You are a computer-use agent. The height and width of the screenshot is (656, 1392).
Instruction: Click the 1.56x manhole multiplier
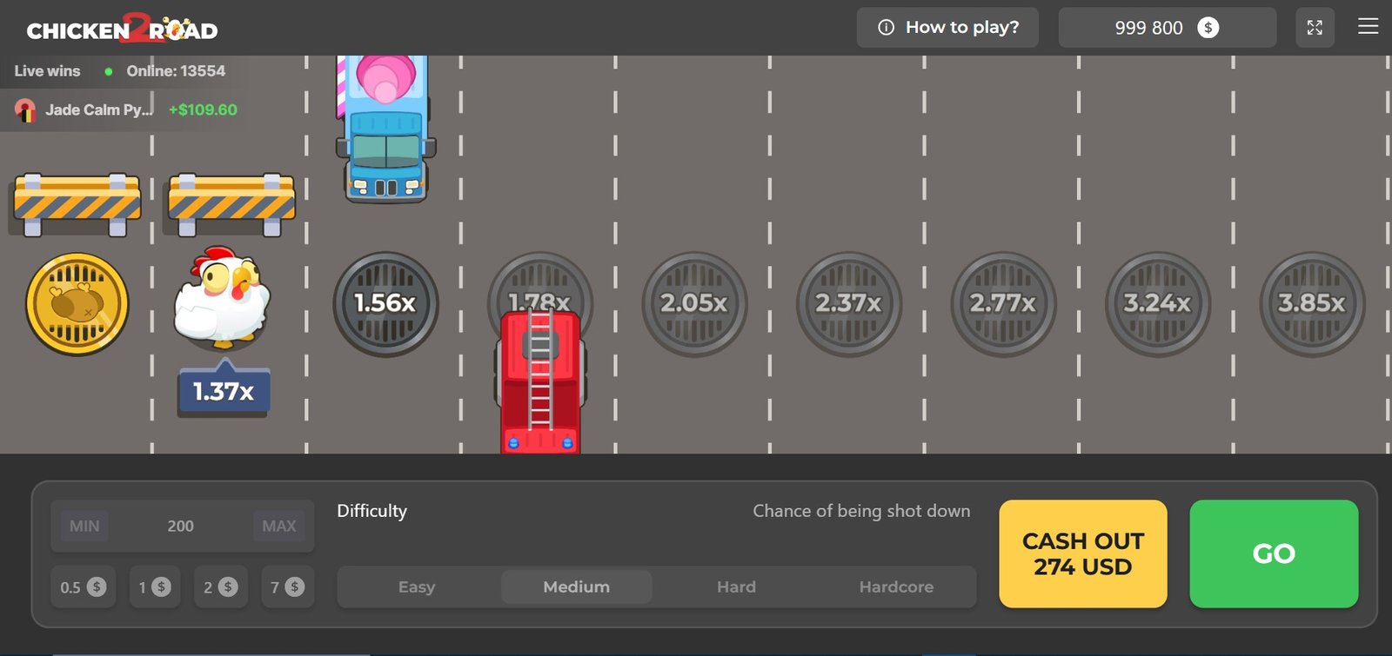(x=385, y=303)
